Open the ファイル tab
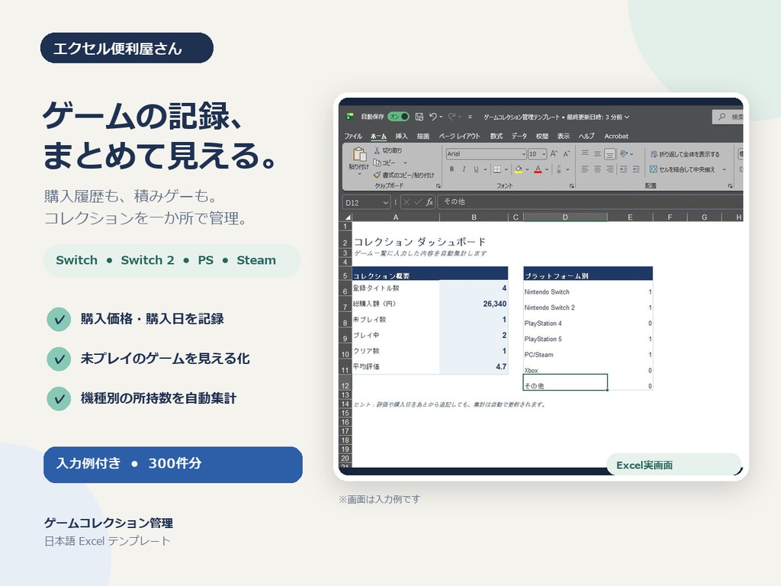Viewport: 781px width, 586px height. tap(352, 136)
